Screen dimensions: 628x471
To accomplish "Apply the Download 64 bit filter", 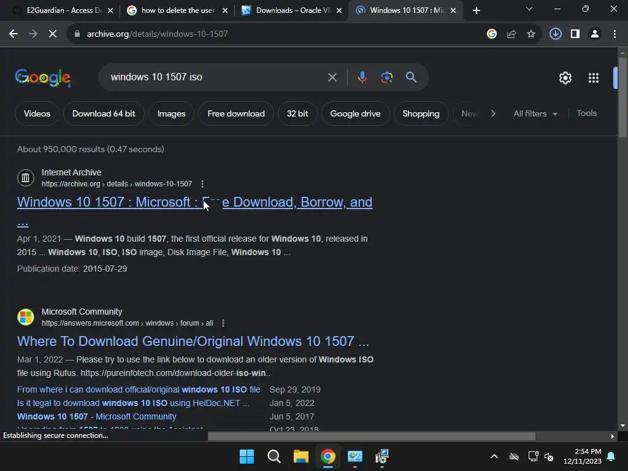I will [x=104, y=113].
